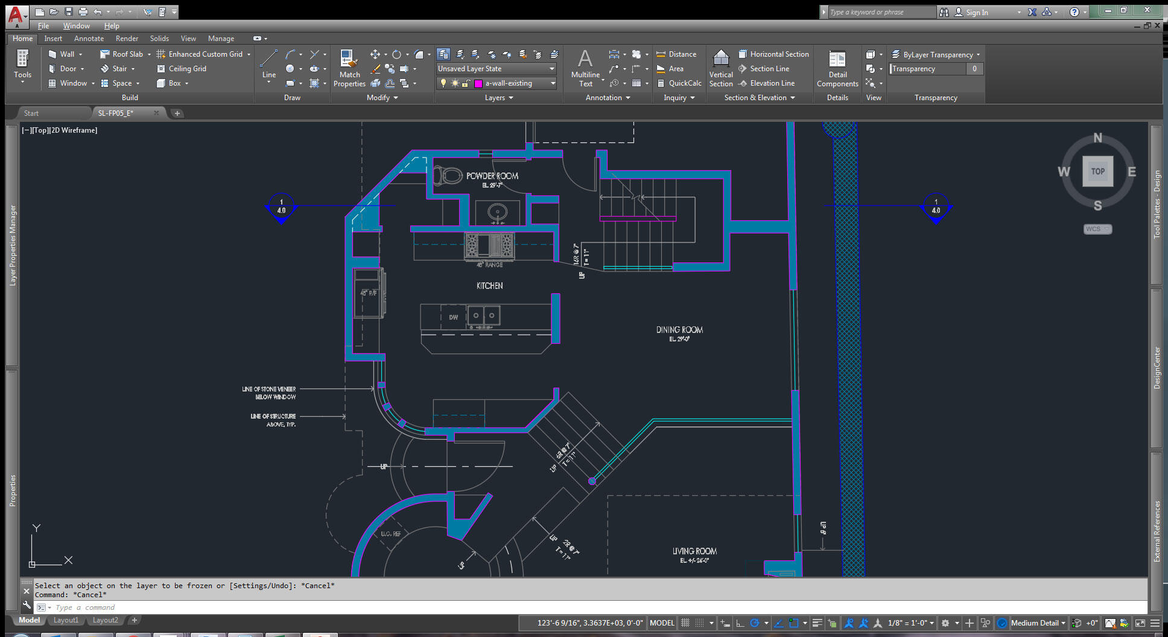
Task: Open the Medium Detail level dropdown
Action: (x=1038, y=623)
